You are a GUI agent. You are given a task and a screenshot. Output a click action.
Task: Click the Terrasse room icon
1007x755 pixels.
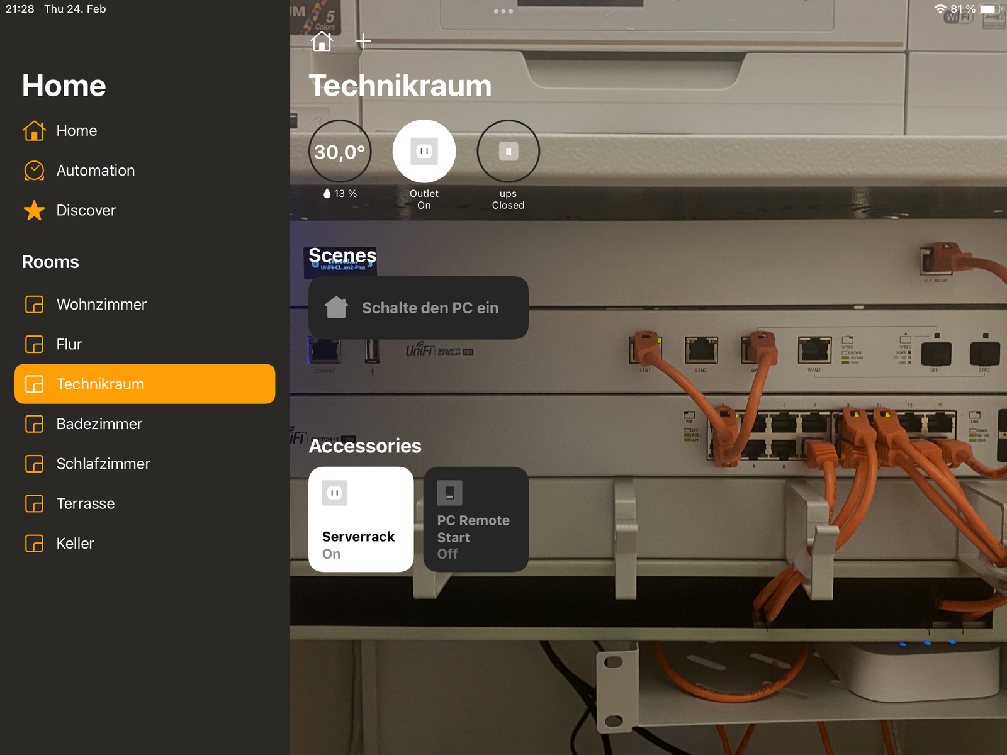(x=34, y=503)
